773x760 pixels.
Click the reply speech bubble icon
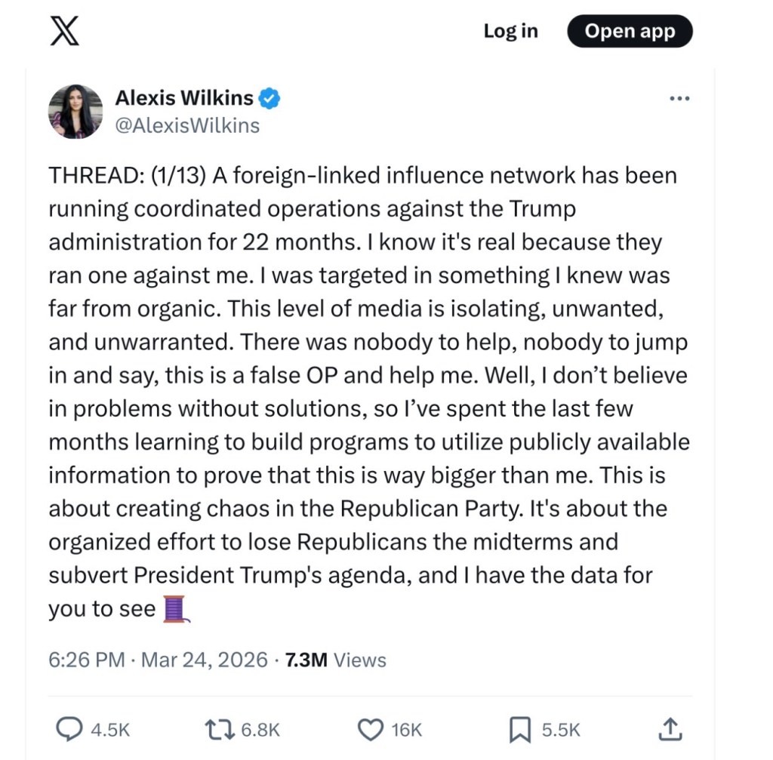[69, 729]
